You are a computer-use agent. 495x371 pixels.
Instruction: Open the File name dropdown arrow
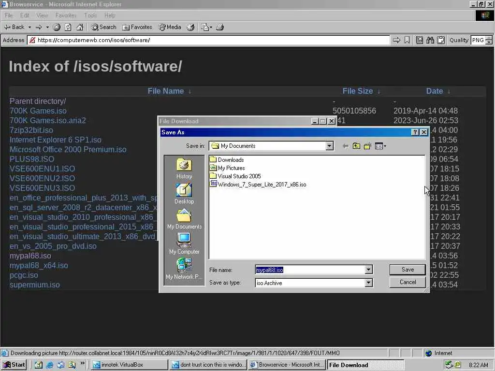coord(368,270)
